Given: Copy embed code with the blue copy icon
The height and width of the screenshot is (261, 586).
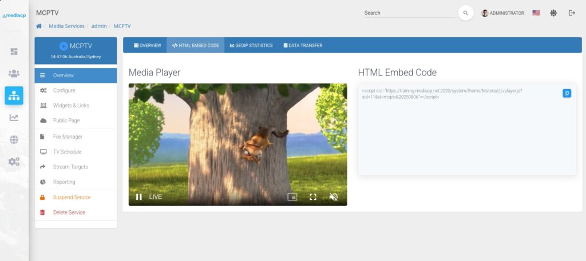Looking at the screenshot, I should click(x=567, y=93).
